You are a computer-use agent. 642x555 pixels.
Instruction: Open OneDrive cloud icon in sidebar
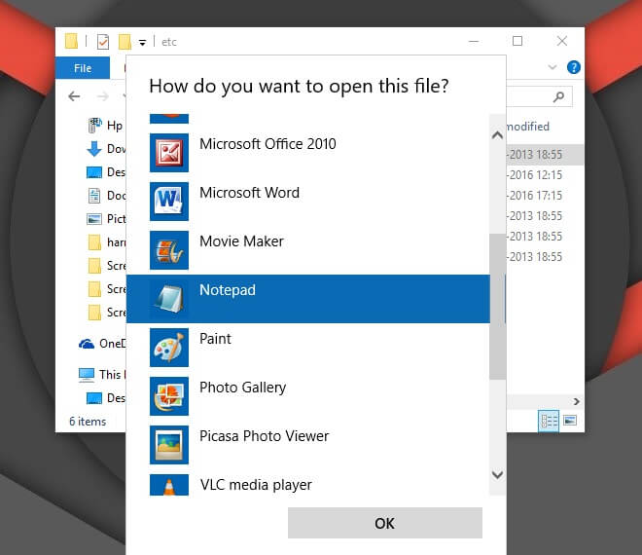coord(87,344)
